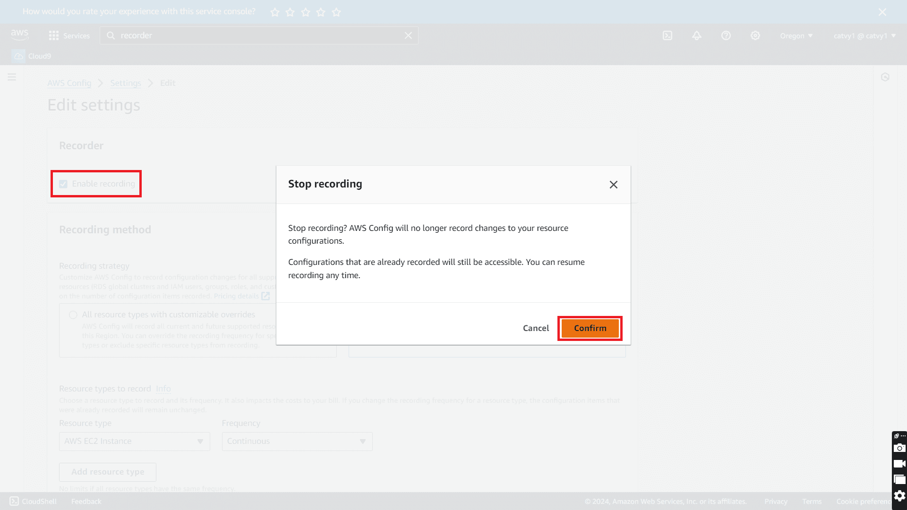Open Info link for resource types

163,389
